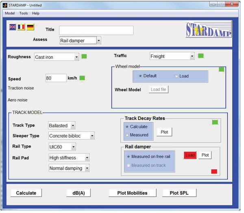
Task: Open the Model menu
Action: coord(10,13)
